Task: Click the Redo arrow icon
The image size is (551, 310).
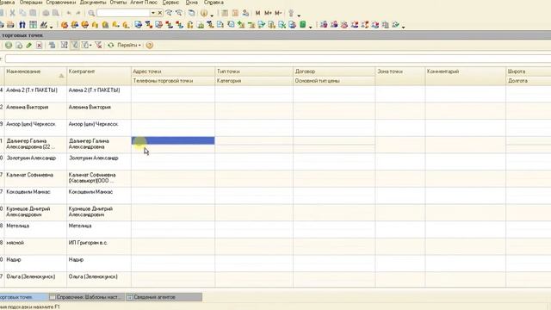Action: pos(78,14)
